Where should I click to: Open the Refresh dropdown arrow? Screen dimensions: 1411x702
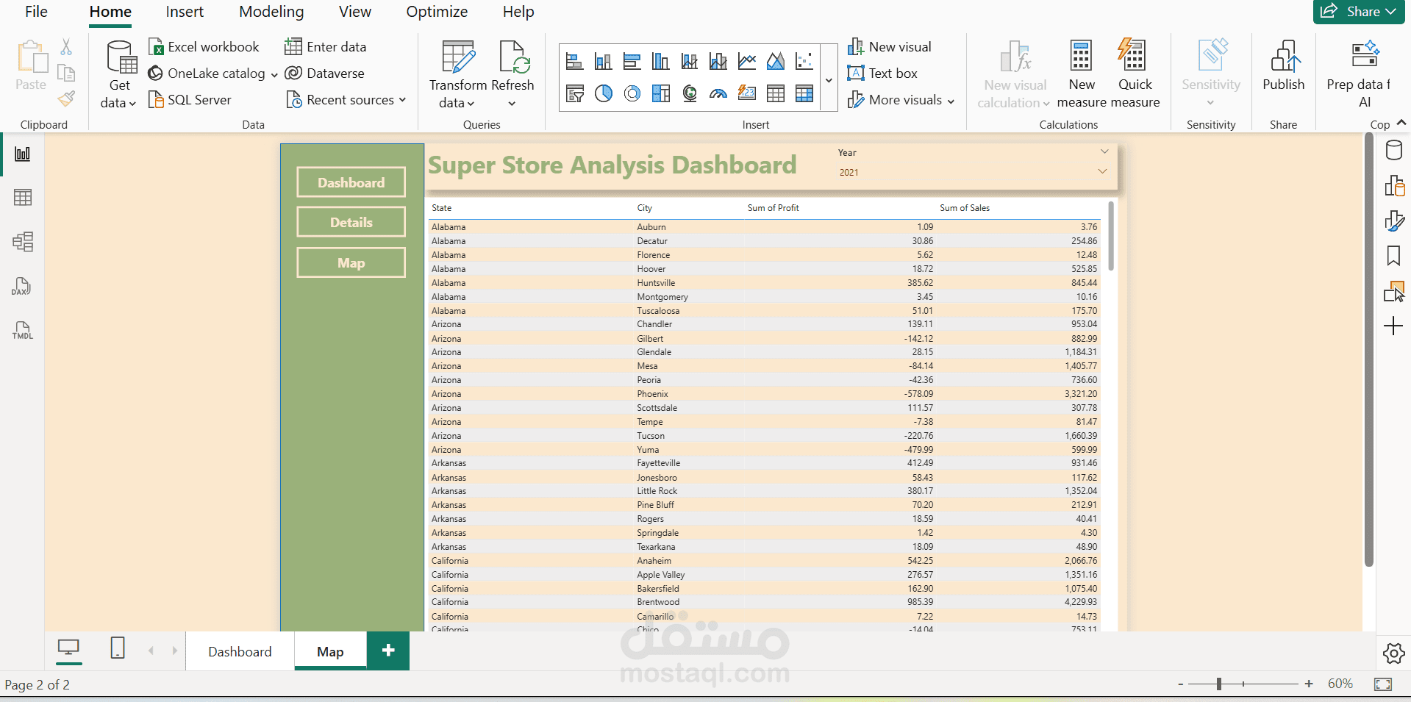[x=512, y=104]
